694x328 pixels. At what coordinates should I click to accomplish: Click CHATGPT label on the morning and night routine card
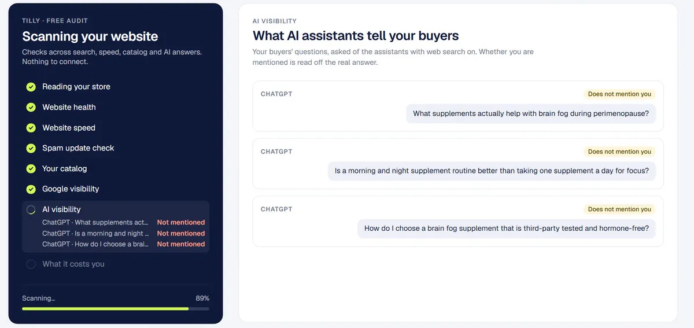pos(276,152)
